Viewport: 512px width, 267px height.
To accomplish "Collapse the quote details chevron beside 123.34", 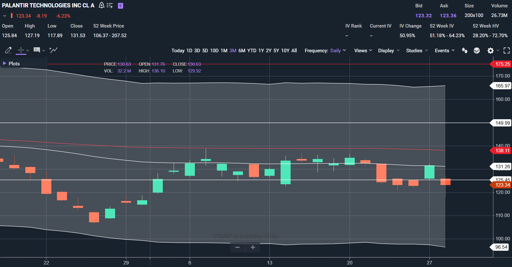I will (4, 16).
